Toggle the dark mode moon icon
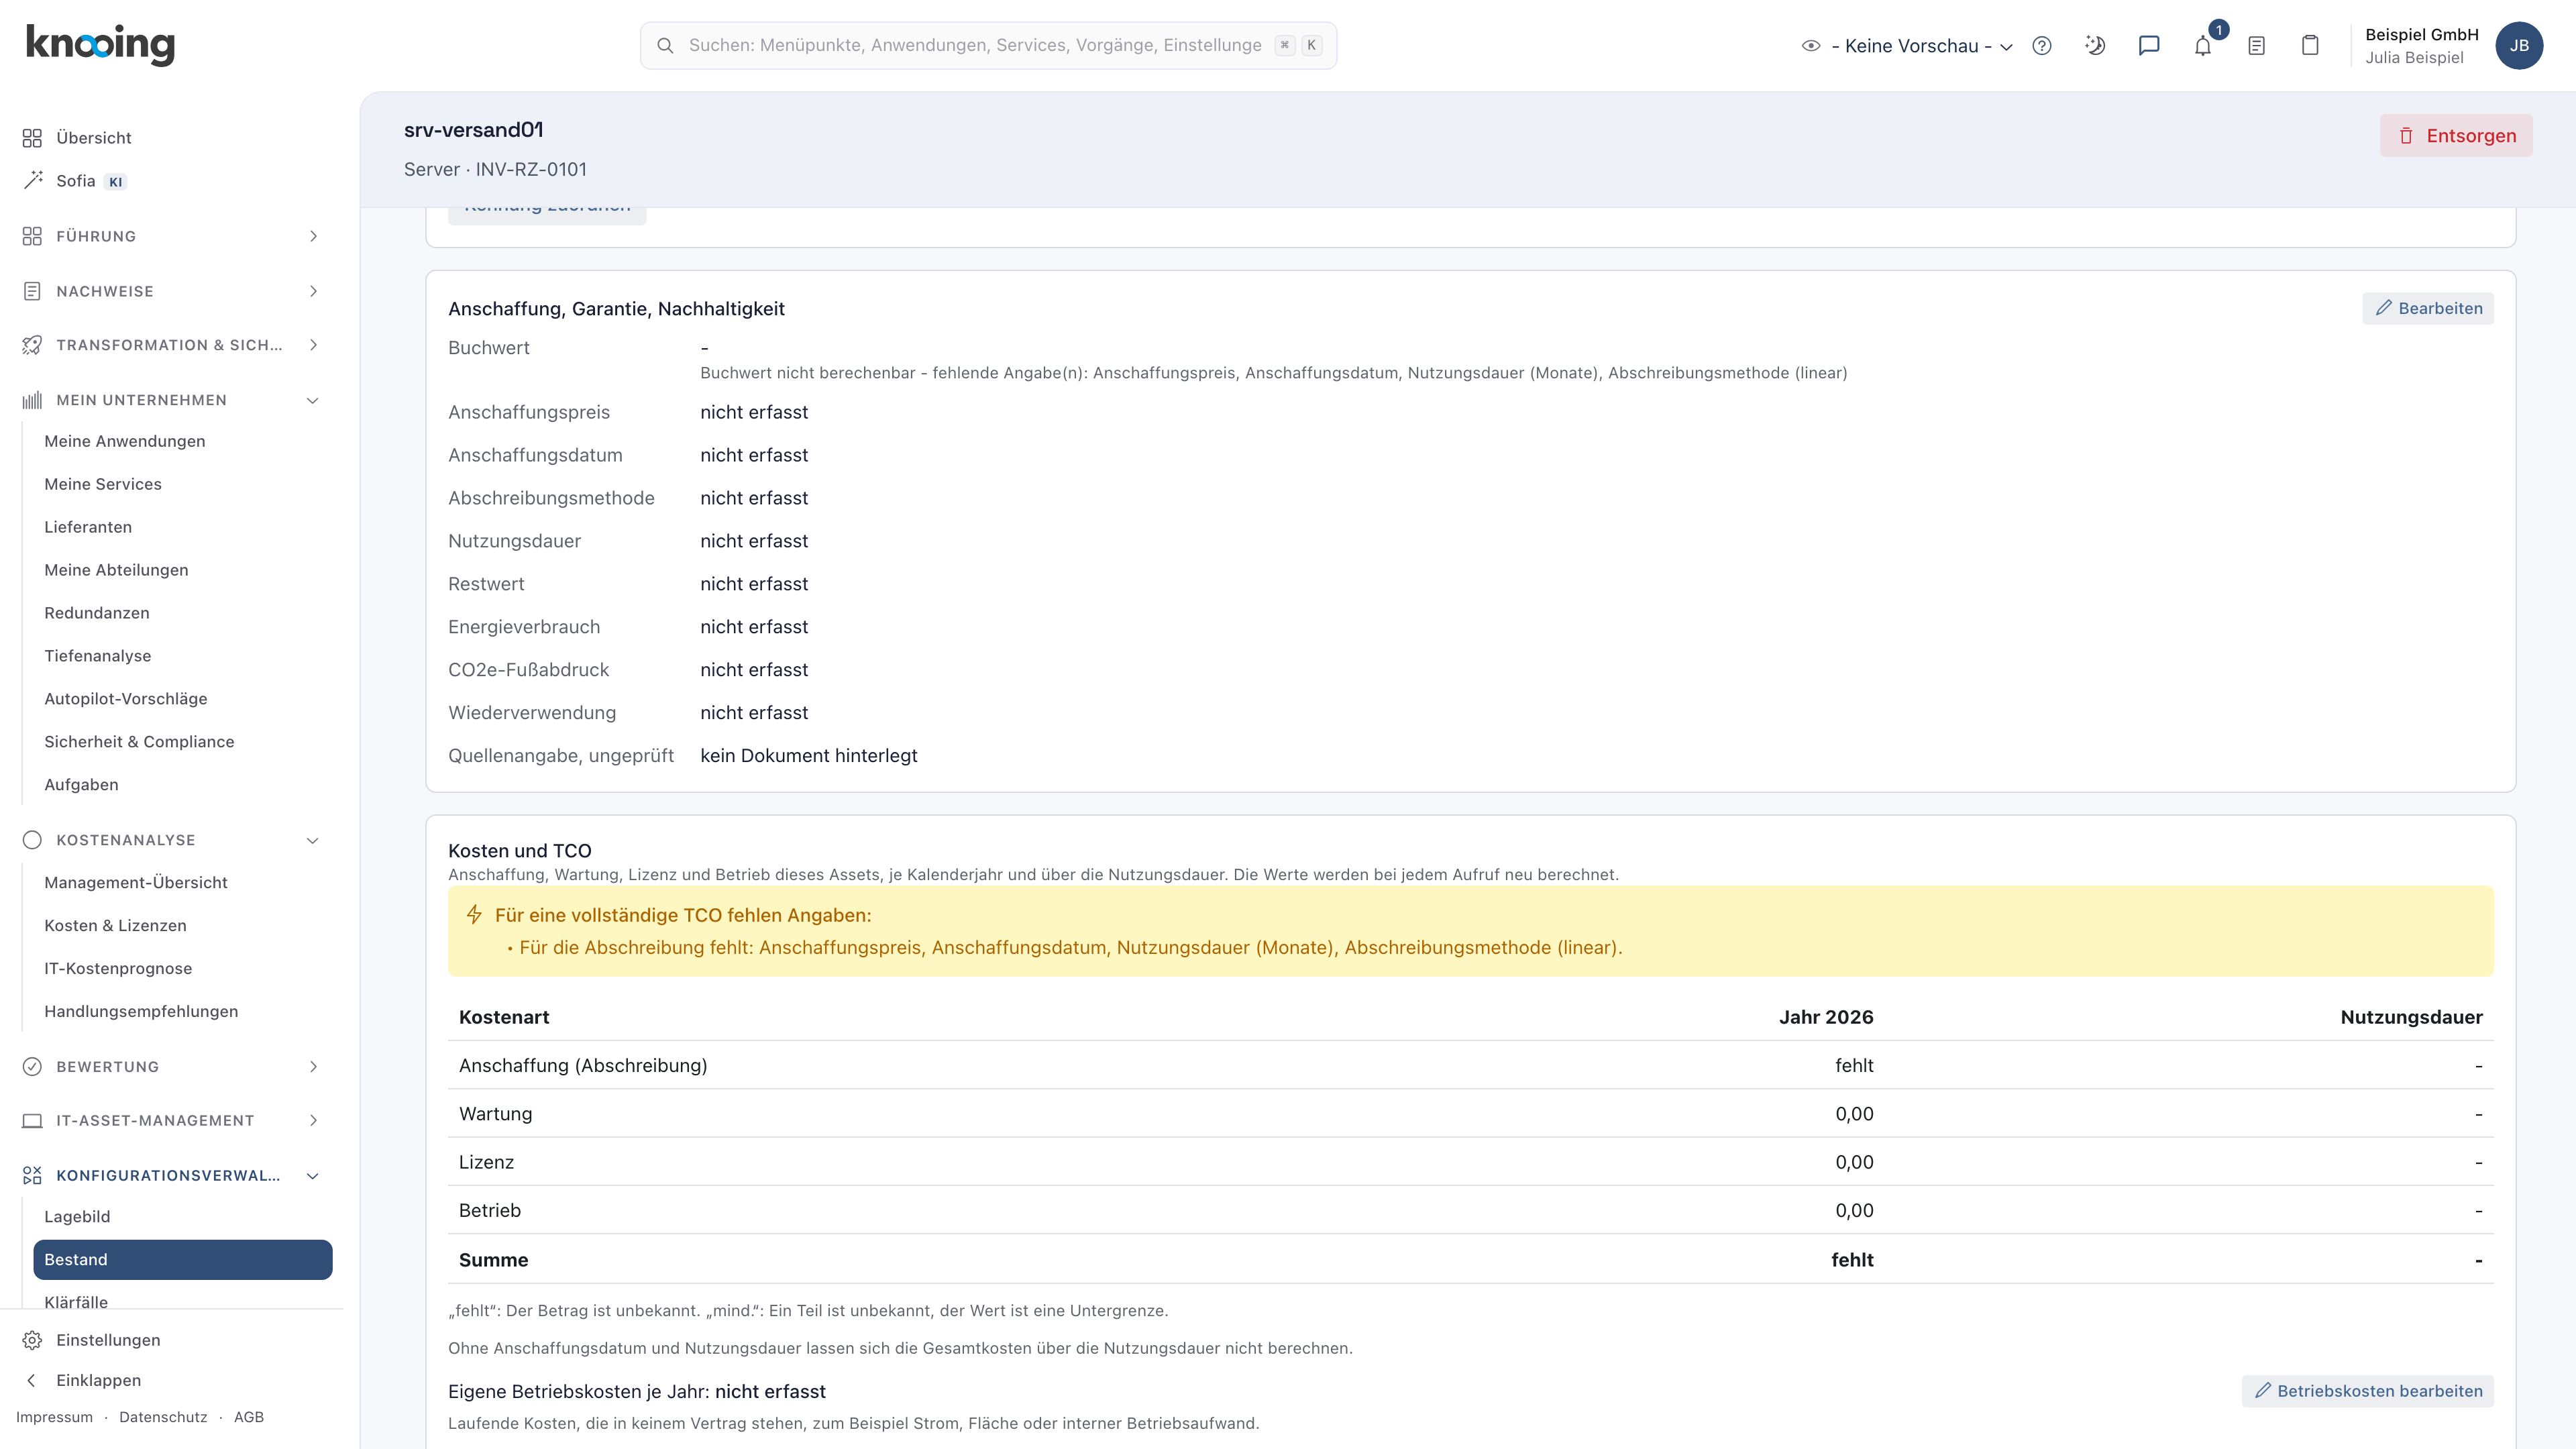This screenshot has width=2576, height=1449. point(2095,46)
